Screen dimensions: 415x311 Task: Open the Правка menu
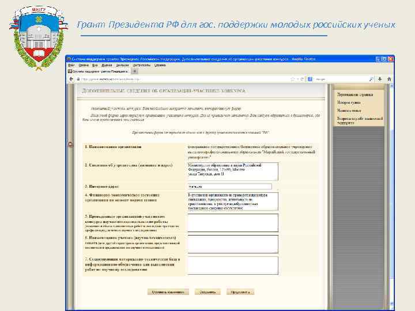84,65
